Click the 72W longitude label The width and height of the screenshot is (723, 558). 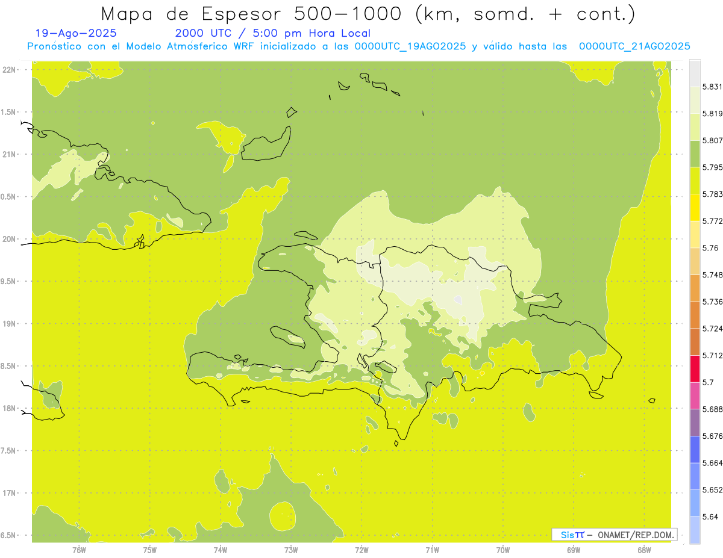pos(361,550)
